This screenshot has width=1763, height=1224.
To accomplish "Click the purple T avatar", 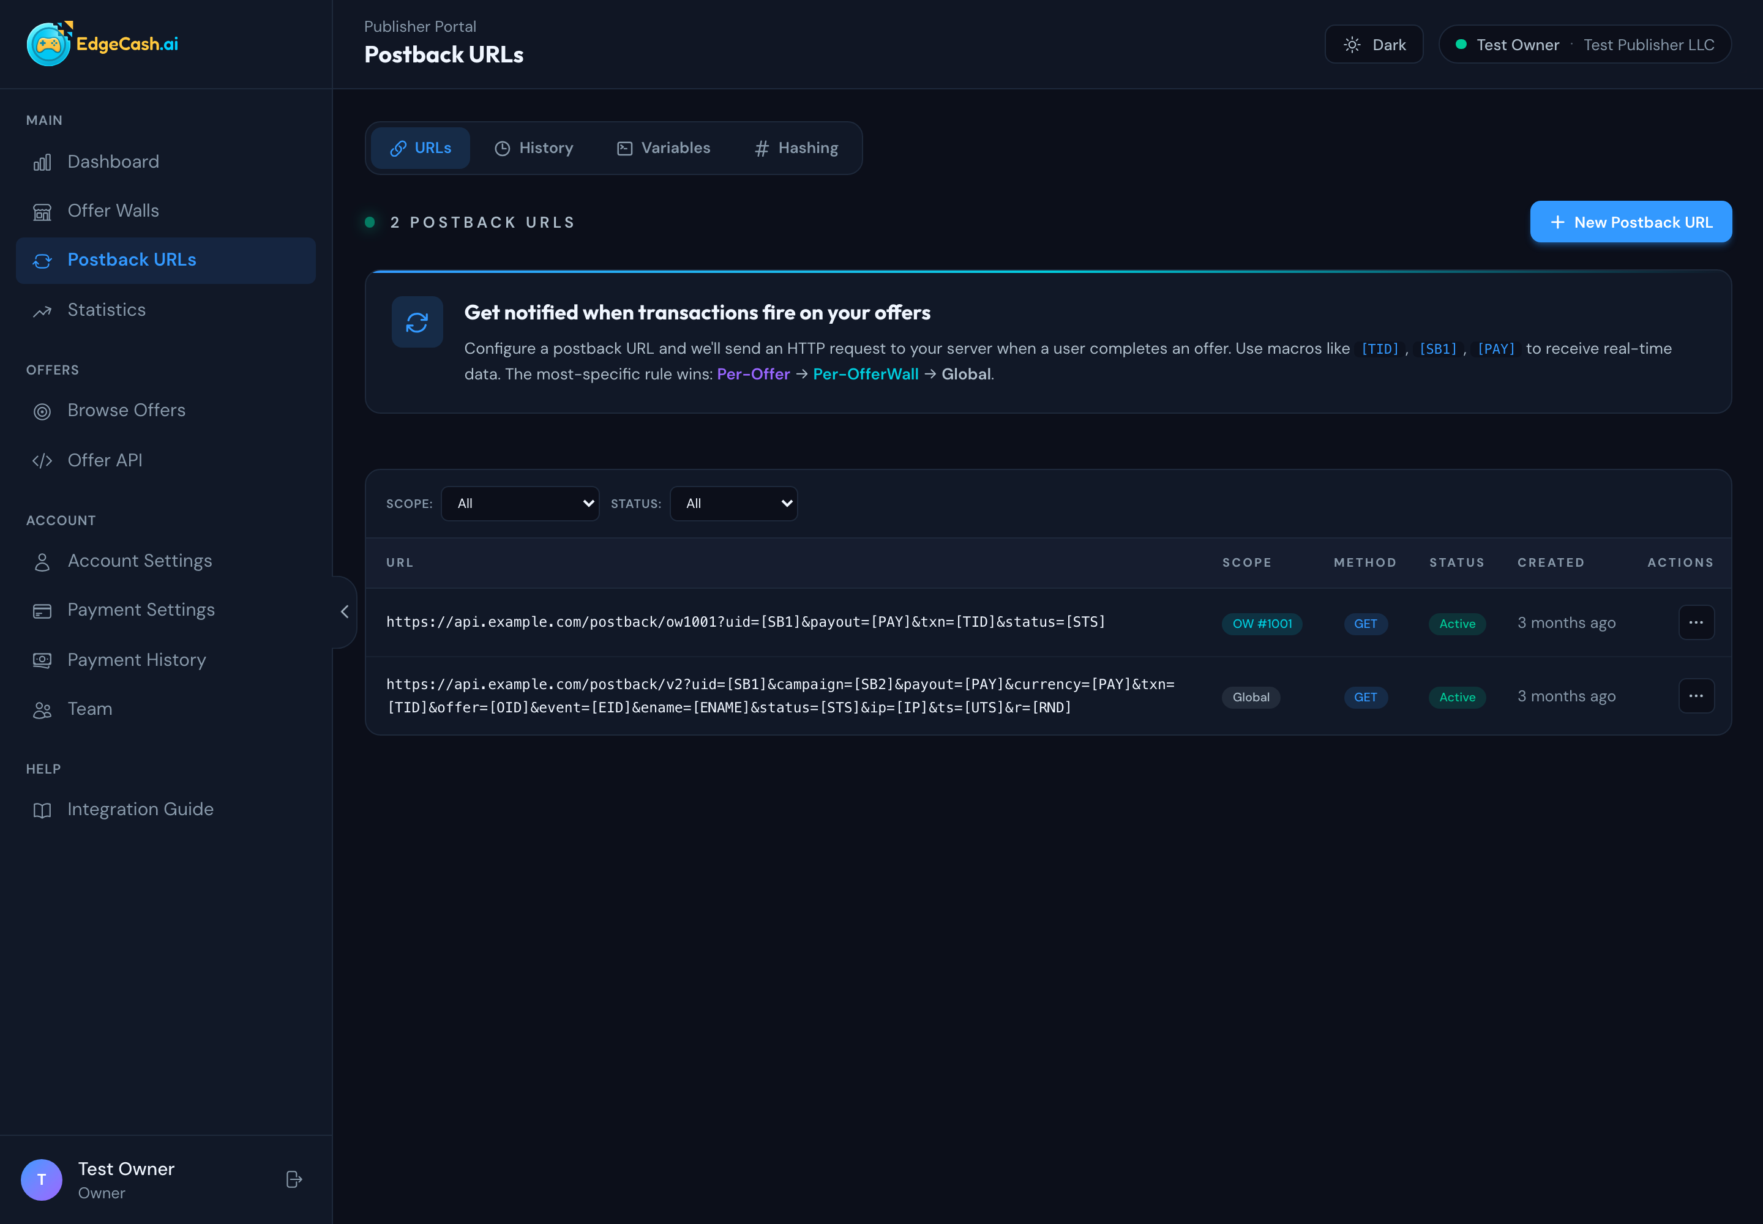I will coord(42,1179).
